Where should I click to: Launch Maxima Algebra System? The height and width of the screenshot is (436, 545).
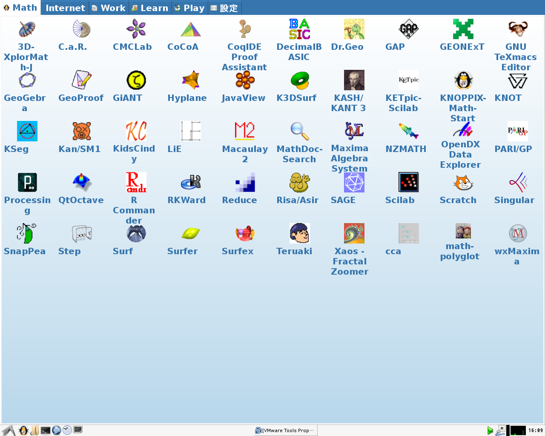354,130
